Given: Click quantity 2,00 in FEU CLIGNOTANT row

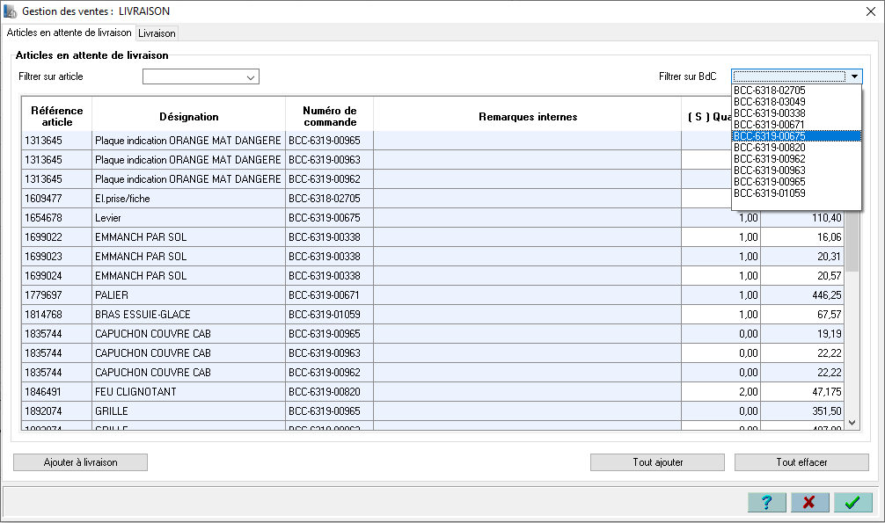Looking at the screenshot, I should coord(720,391).
